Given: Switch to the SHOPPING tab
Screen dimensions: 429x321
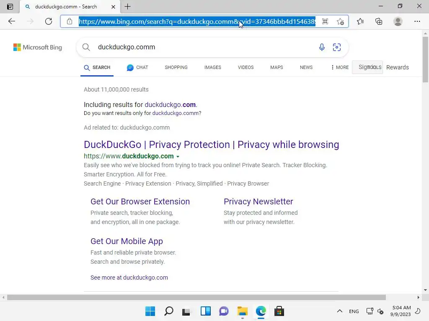Looking at the screenshot, I should pyautogui.click(x=176, y=67).
